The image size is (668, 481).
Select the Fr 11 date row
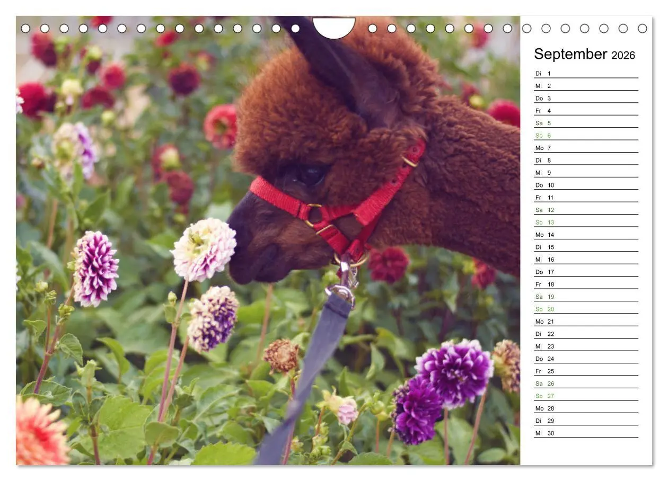click(x=586, y=197)
